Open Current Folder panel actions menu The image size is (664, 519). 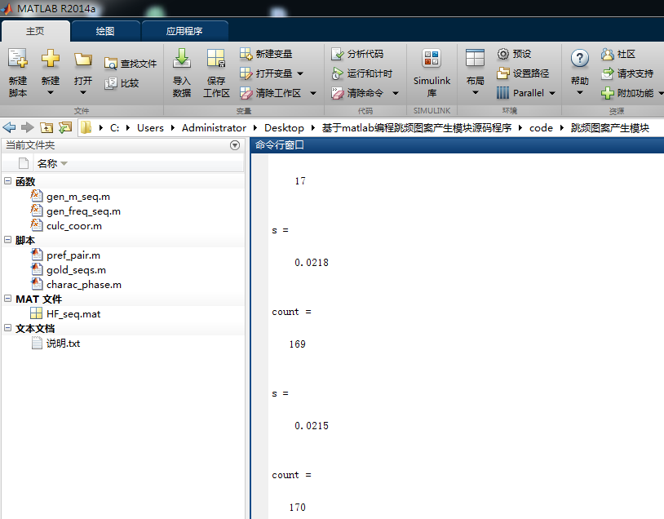[x=235, y=145]
